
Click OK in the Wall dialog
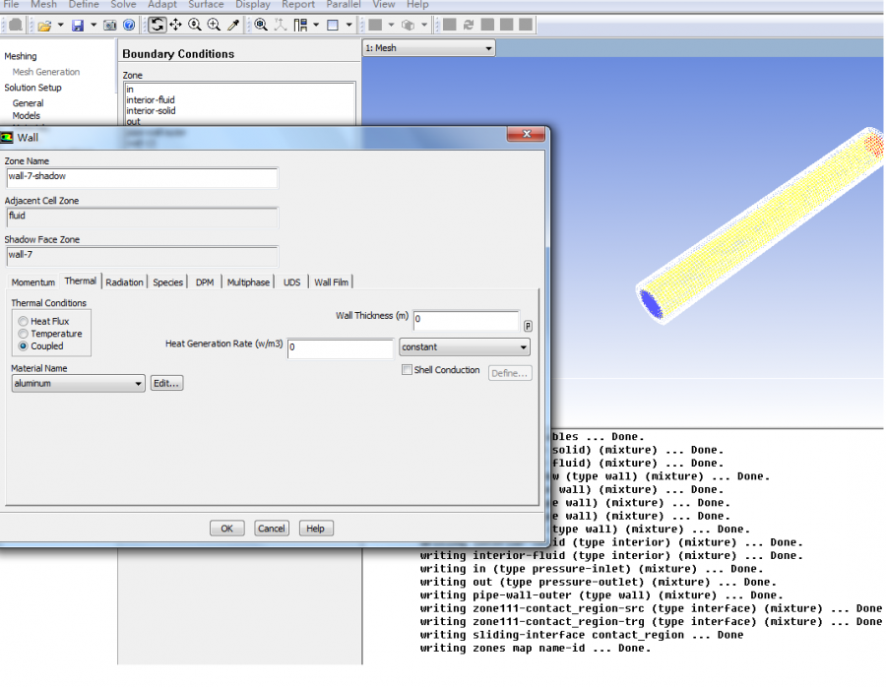pyautogui.click(x=226, y=529)
